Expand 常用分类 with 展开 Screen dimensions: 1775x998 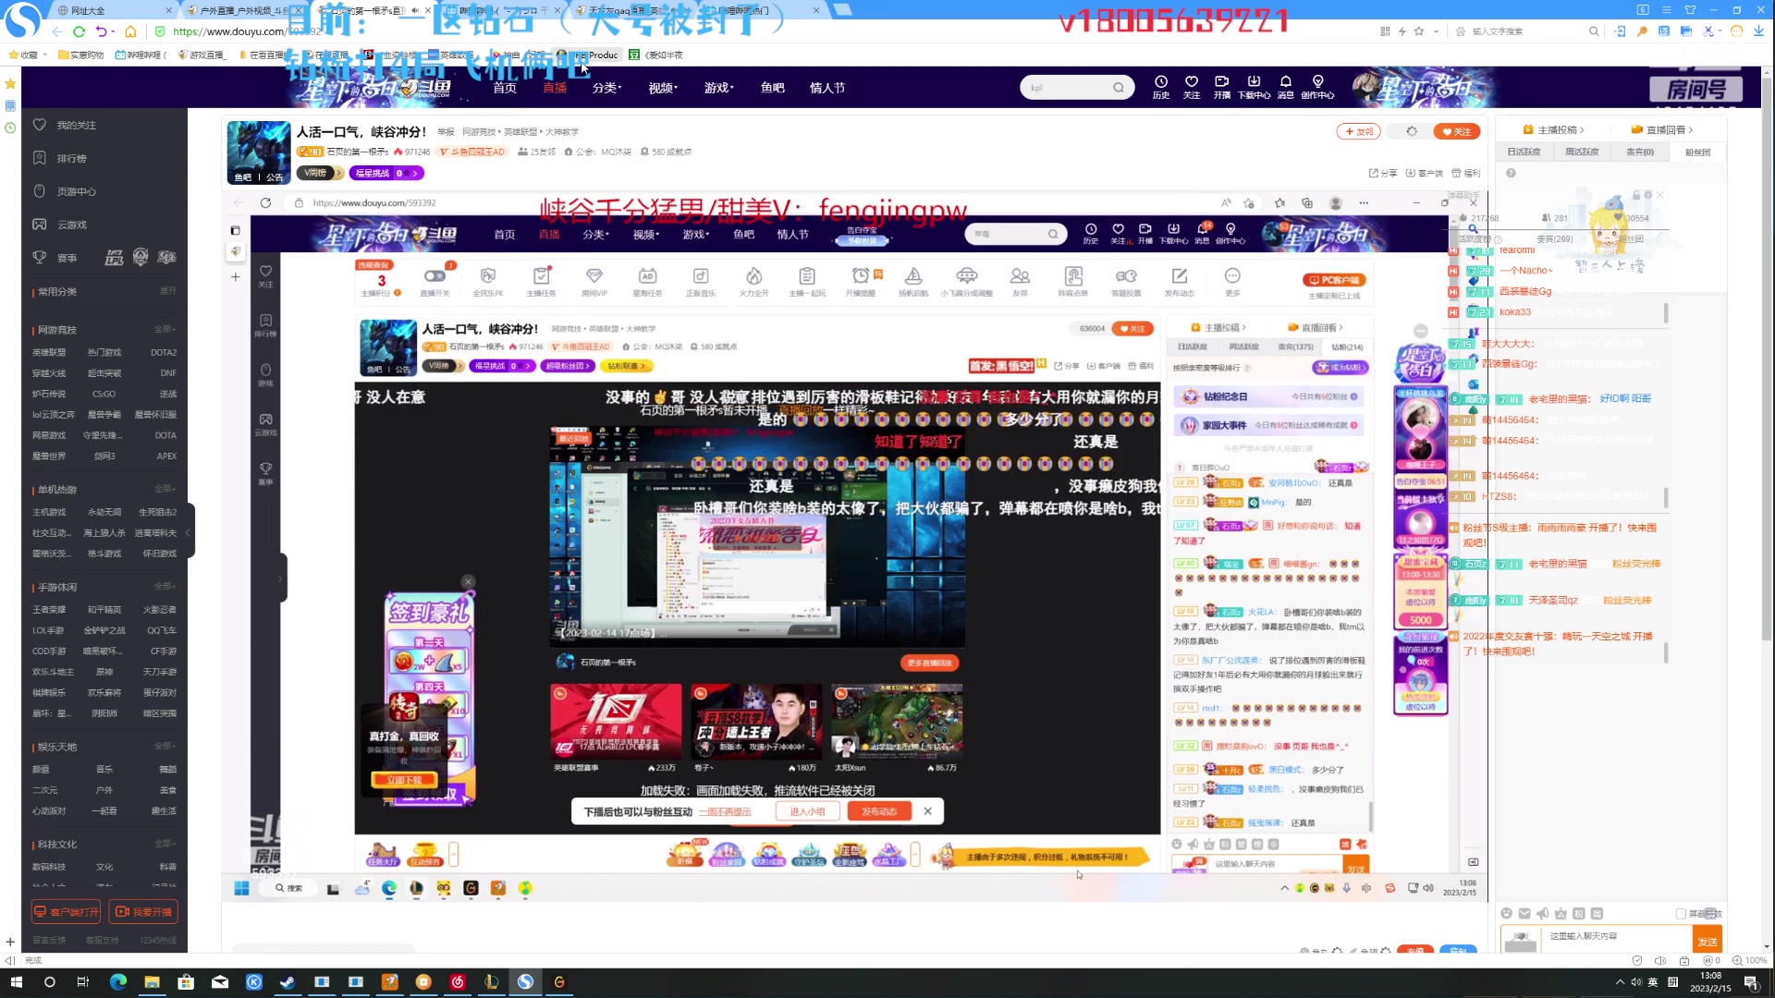pyautogui.click(x=167, y=291)
